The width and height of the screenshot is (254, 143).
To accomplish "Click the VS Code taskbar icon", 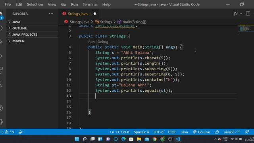I will point(178,139).
